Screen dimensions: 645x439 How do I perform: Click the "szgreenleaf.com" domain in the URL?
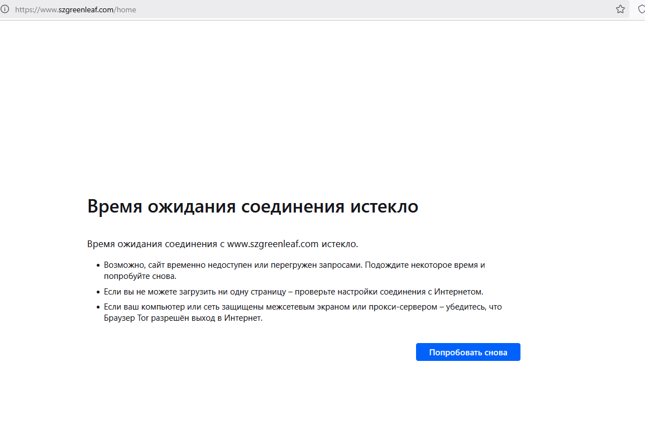pos(86,9)
